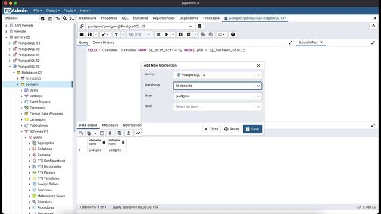This screenshot has width=381, height=214.
Task: Open the execute options dropdown arrow
Action: pyautogui.click(x=173, y=34)
